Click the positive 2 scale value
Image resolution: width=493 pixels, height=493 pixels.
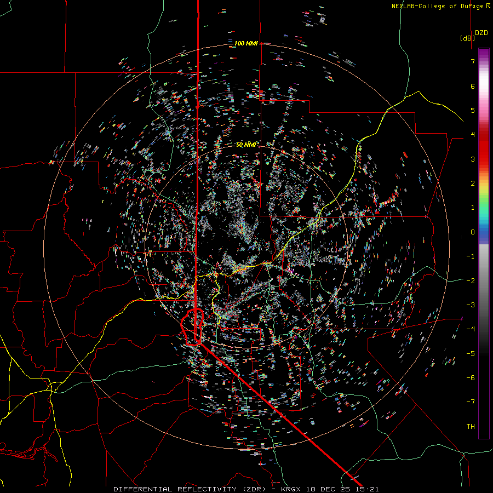473,184
